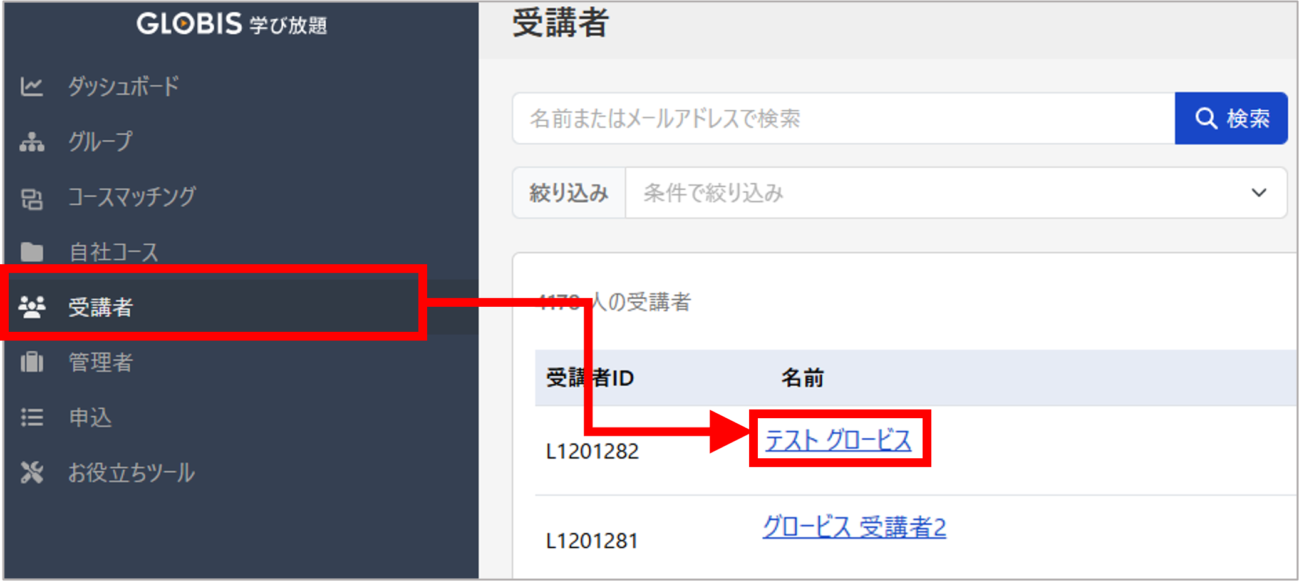The width and height of the screenshot is (1299, 581).
Task: Click the 自社コース folder icon
Action: pyautogui.click(x=31, y=252)
